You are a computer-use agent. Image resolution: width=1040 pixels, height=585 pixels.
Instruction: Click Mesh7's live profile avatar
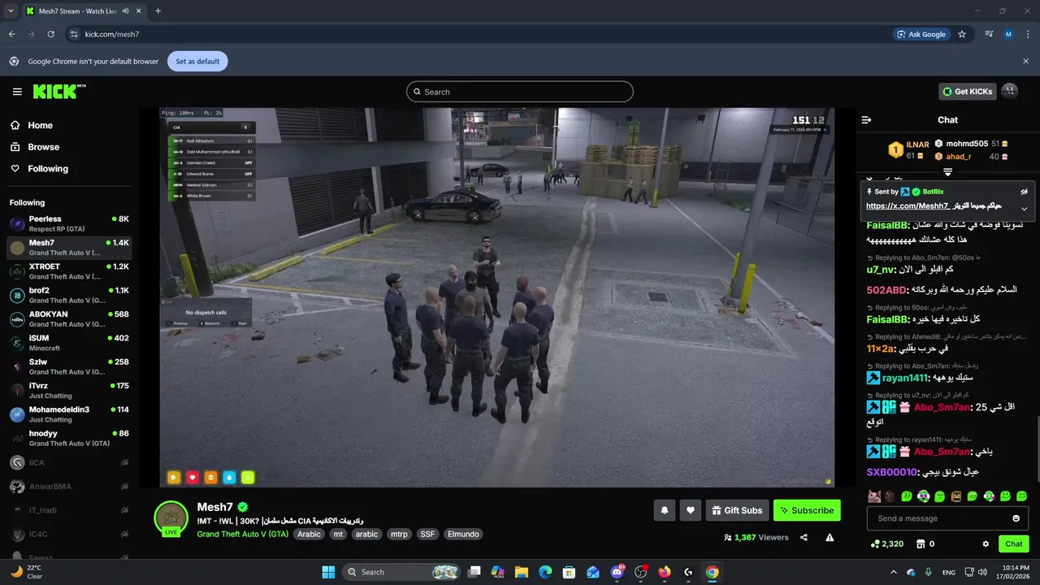click(171, 518)
